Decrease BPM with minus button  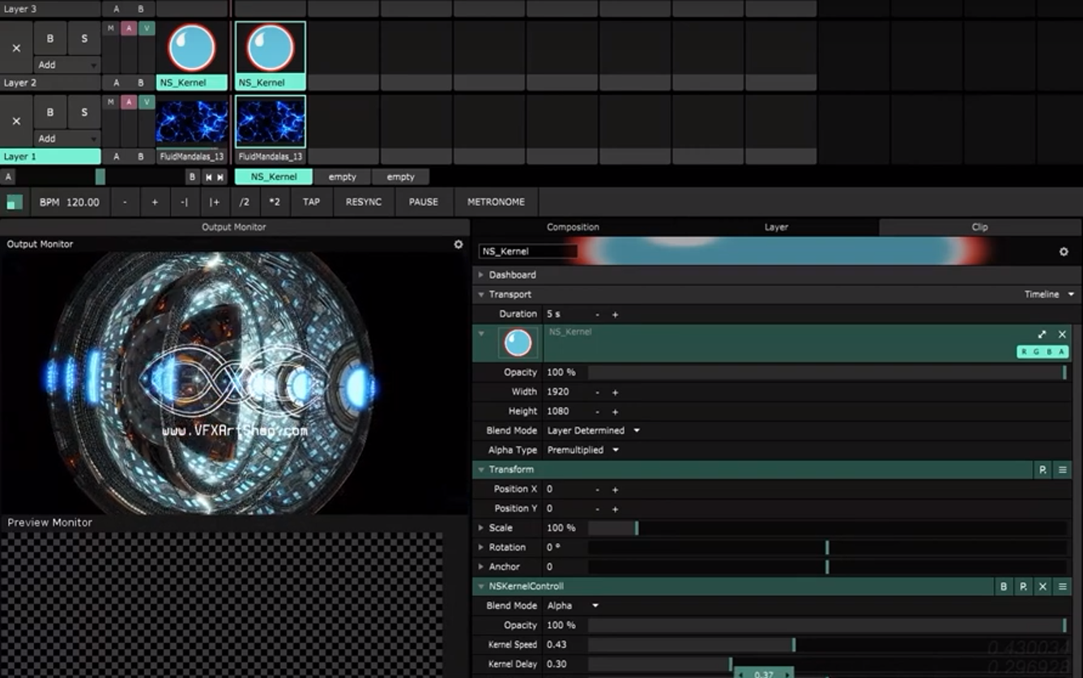tap(125, 203)
